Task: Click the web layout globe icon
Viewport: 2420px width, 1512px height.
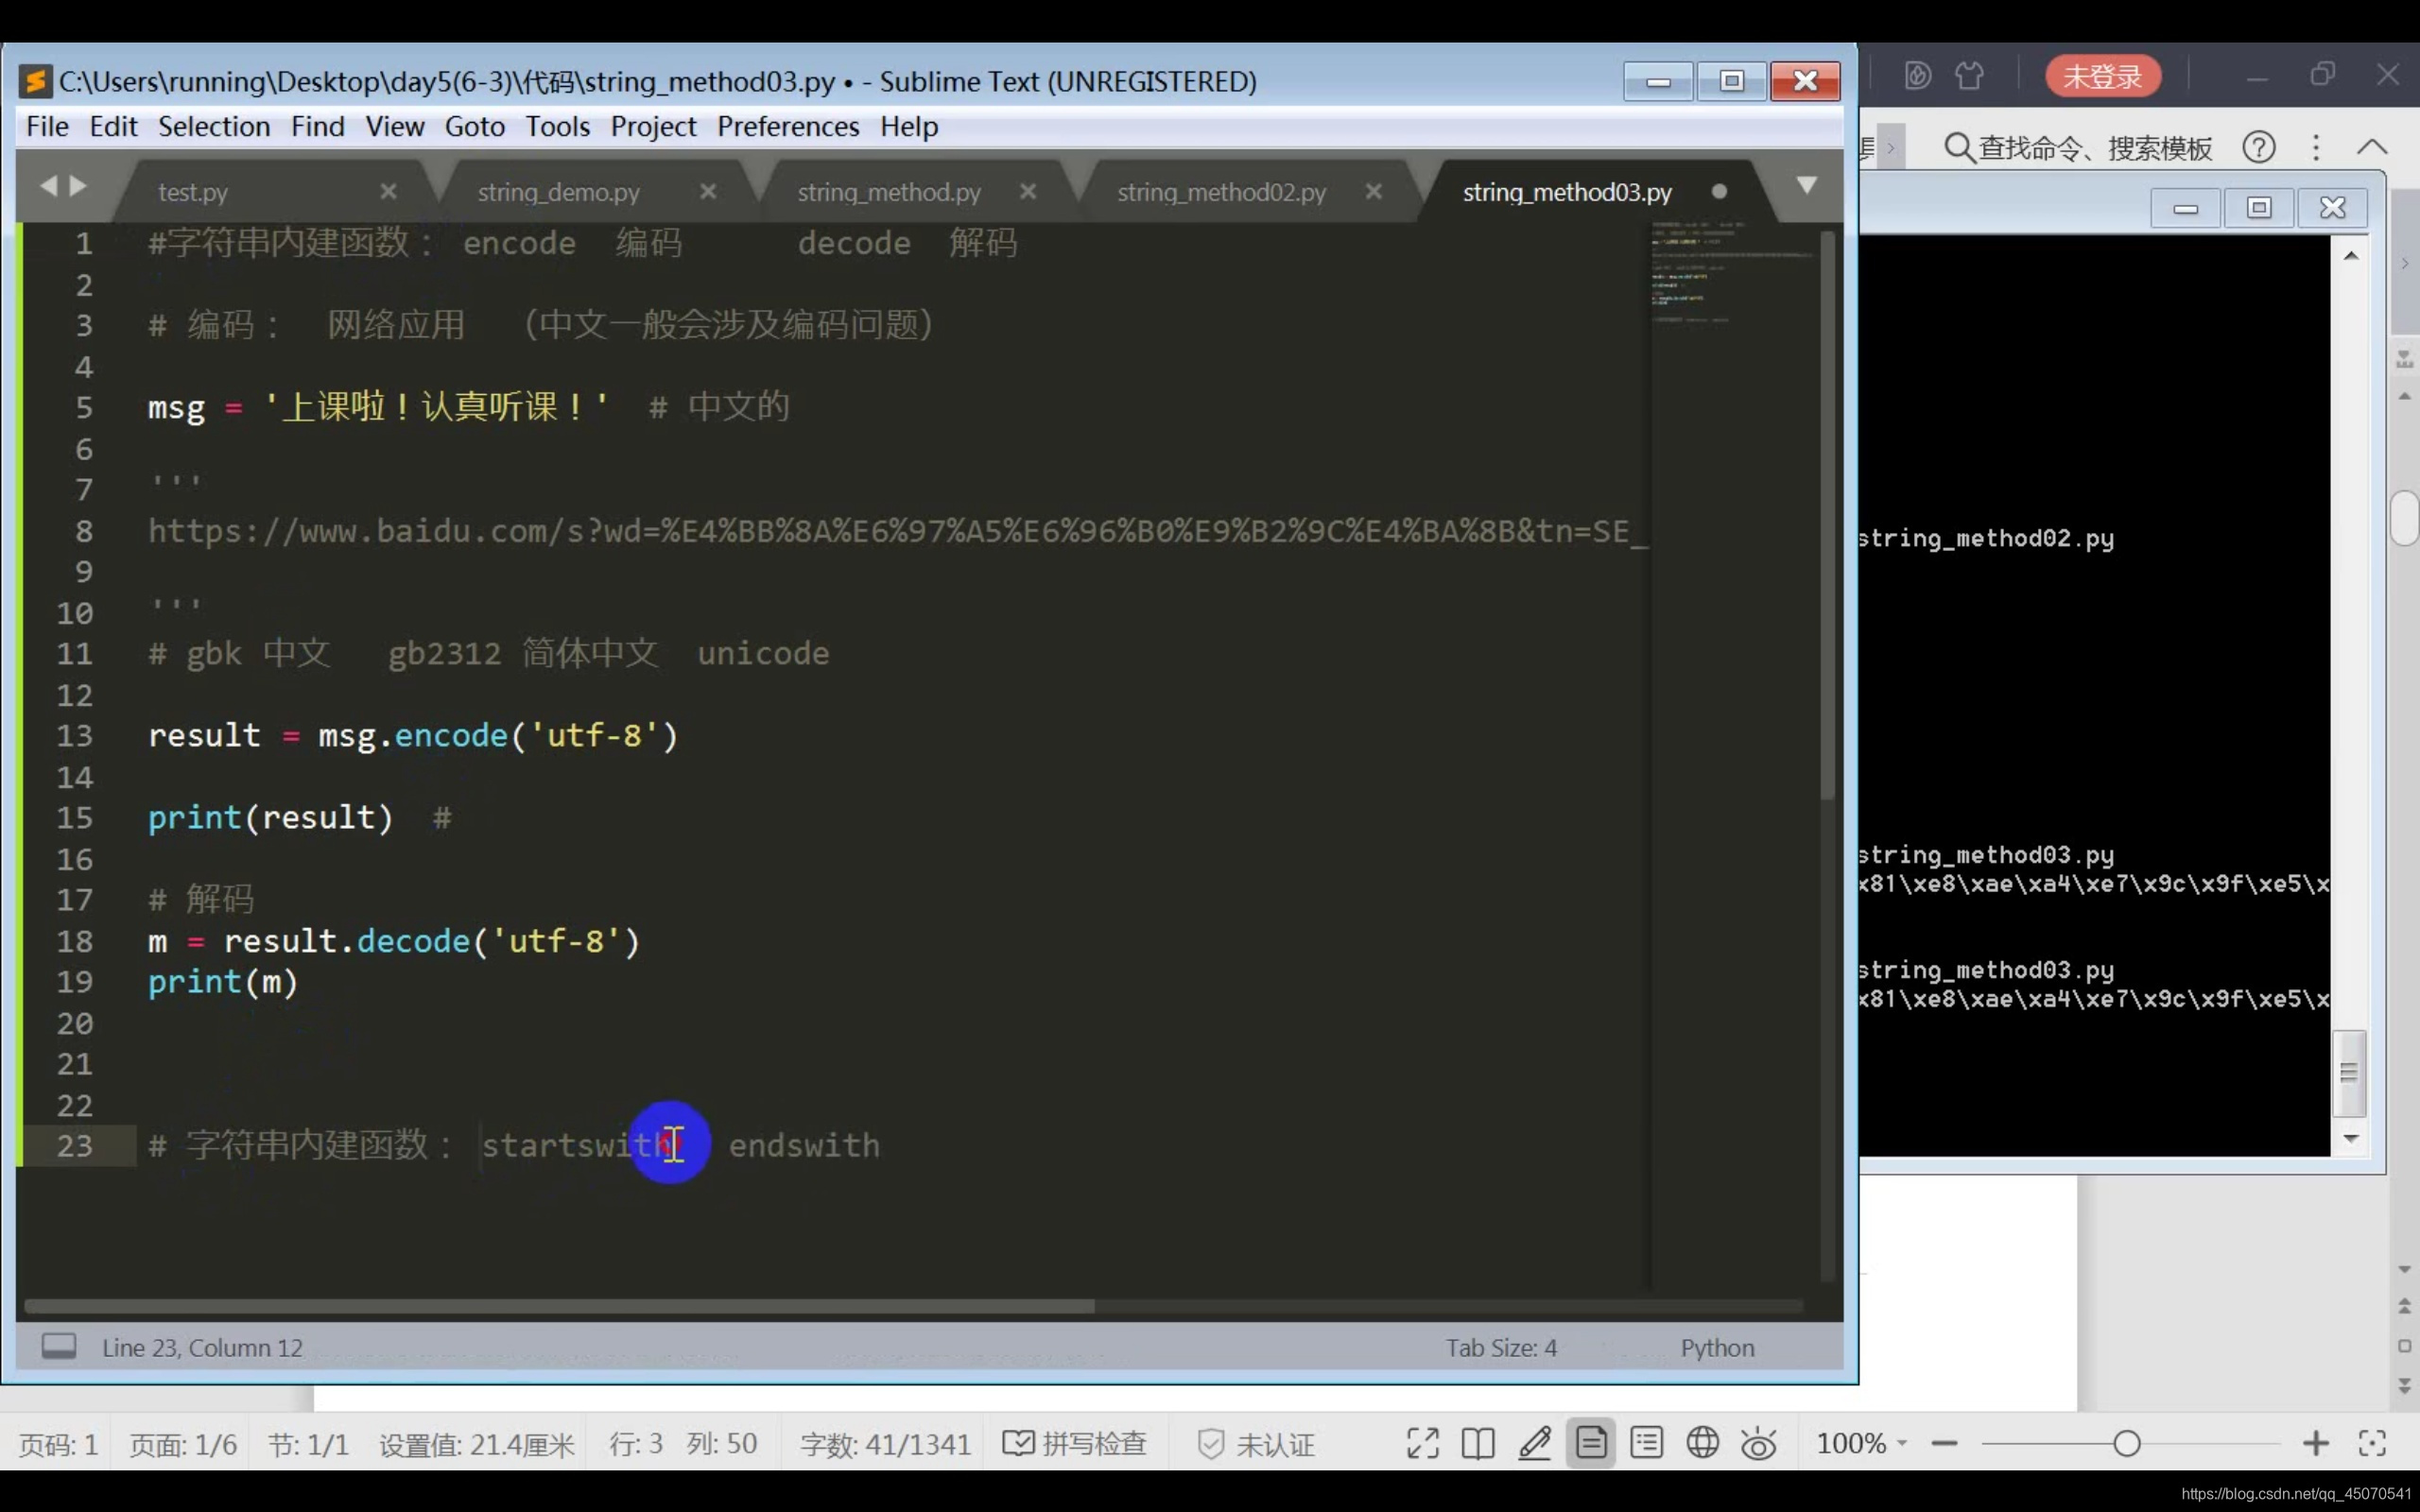Action: click(1702, 1443)
